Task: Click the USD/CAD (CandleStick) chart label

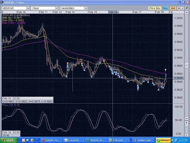Action: [x=16, y=15]
